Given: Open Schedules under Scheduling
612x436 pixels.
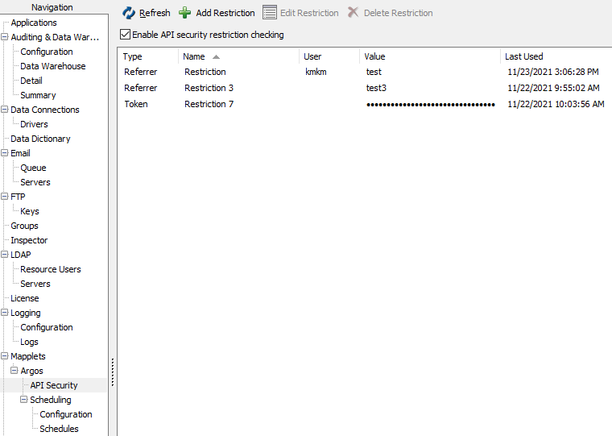Looking at the screenshot, I should click(59, 429).
